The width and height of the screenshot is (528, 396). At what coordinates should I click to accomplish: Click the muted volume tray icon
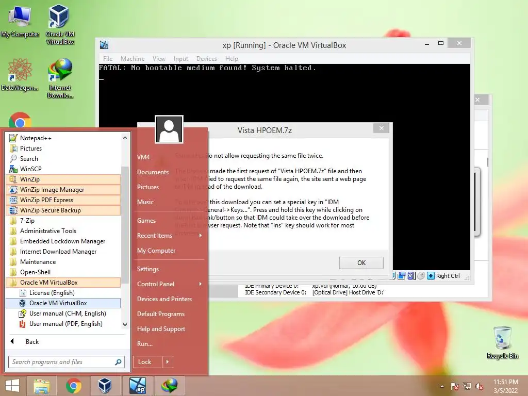(480, 386)
